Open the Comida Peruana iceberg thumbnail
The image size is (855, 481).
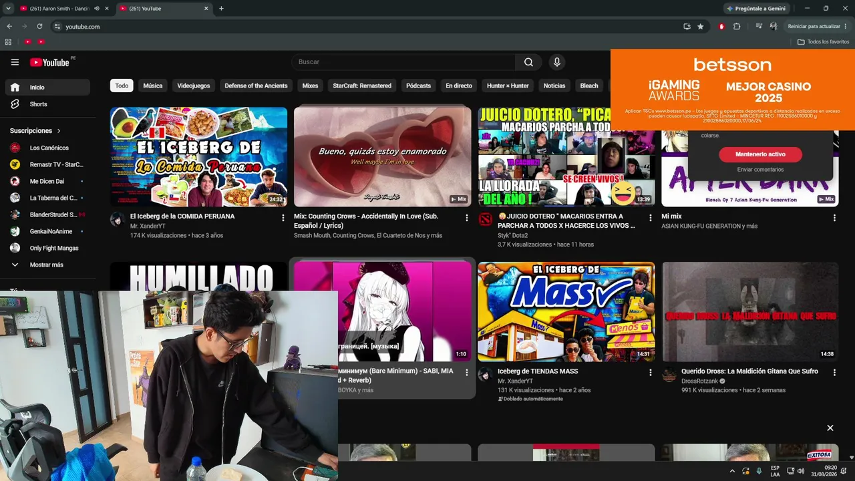click(198, 156)
